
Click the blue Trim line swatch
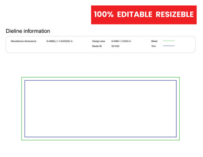coord(169,46)
